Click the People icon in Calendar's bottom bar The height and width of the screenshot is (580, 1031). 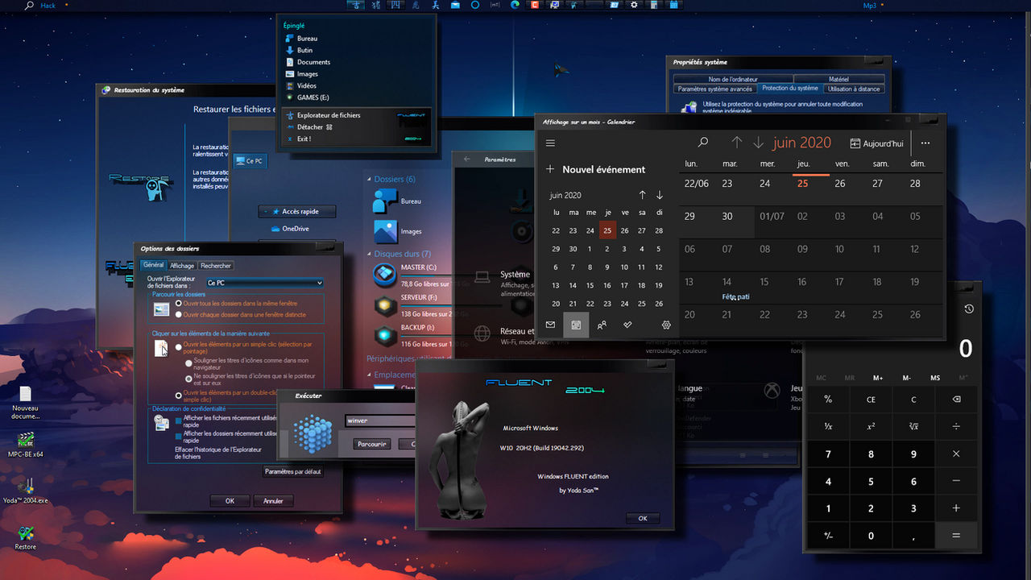pyautogui.click(x=602, y=325)
